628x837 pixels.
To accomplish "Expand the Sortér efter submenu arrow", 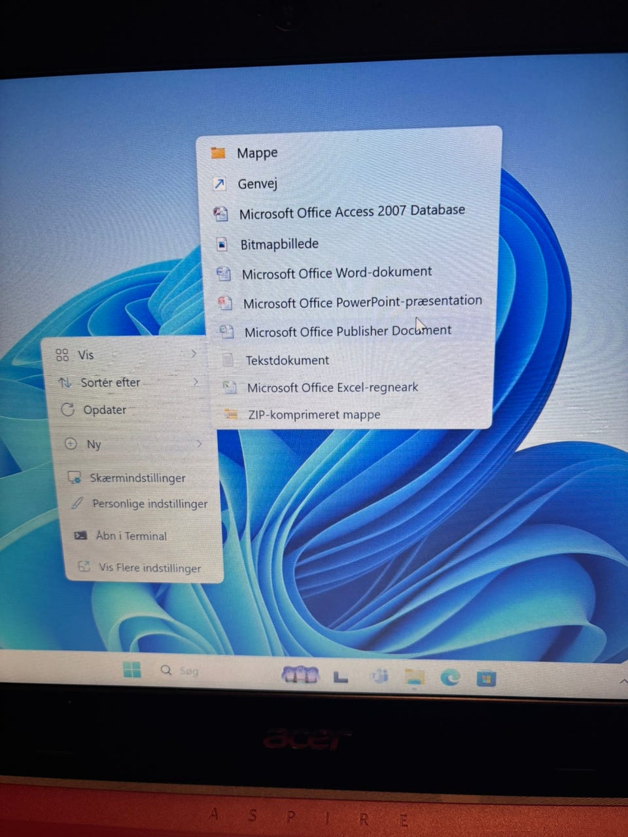I will tap(196, 381).
